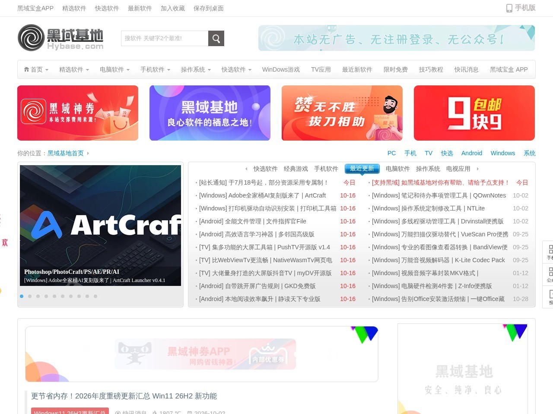Viewport: 553px width, 414px height.
Task: Click the top banner 本站无广告、无注册登录
Action: (397, 38)
